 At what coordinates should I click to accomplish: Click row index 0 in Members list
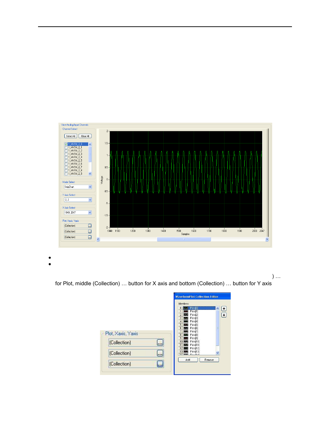click(x=181, y=308)
